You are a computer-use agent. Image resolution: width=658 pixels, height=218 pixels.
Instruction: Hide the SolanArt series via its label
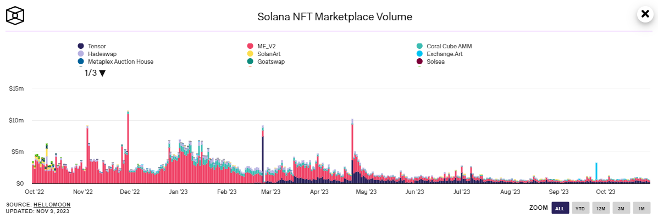click(269, 54)
